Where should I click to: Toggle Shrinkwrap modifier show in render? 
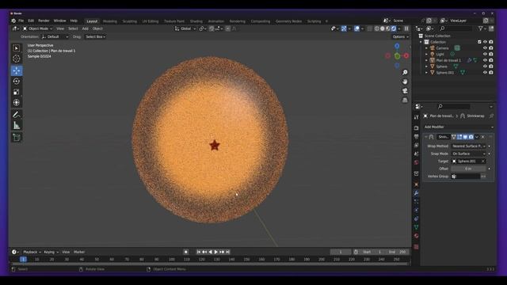tap(471, 137)
